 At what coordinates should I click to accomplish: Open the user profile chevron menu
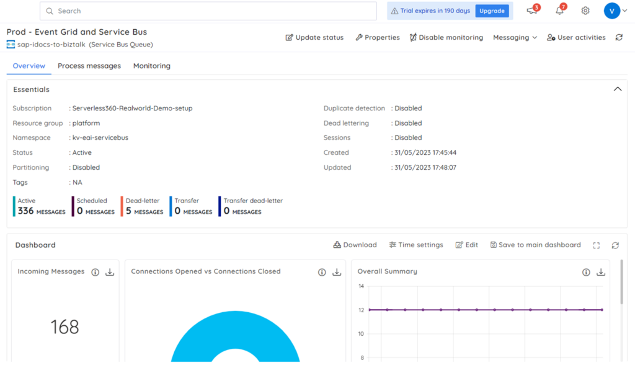click(624, 11)
